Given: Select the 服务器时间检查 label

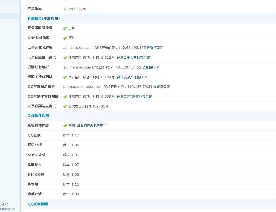Looking at the screenshot, I should 40,28.
